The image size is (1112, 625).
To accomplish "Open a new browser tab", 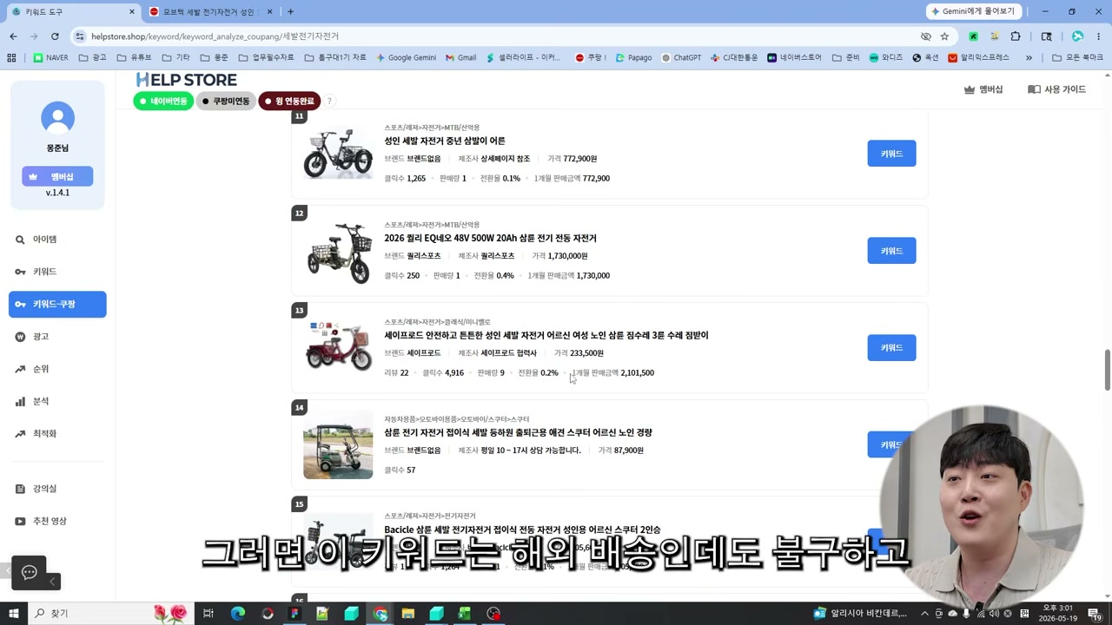I will tap(290, 11).
